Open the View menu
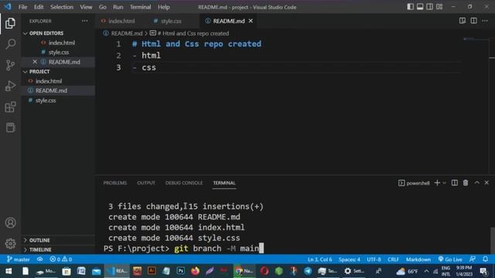 86,7
